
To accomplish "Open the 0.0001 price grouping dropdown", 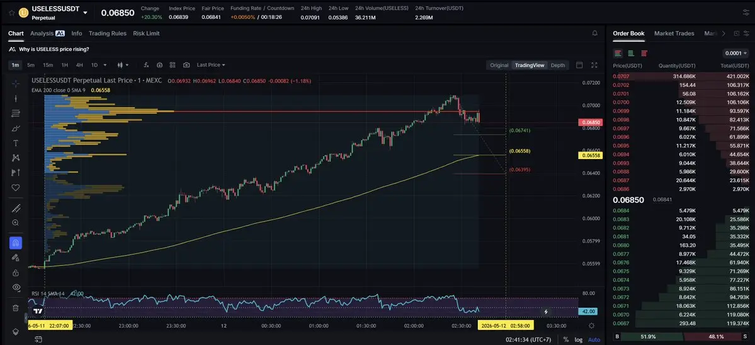I will click(x=735, y=53).
